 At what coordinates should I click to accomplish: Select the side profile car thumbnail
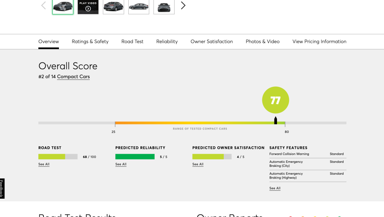pyautogui.click(x=139, y=7)
